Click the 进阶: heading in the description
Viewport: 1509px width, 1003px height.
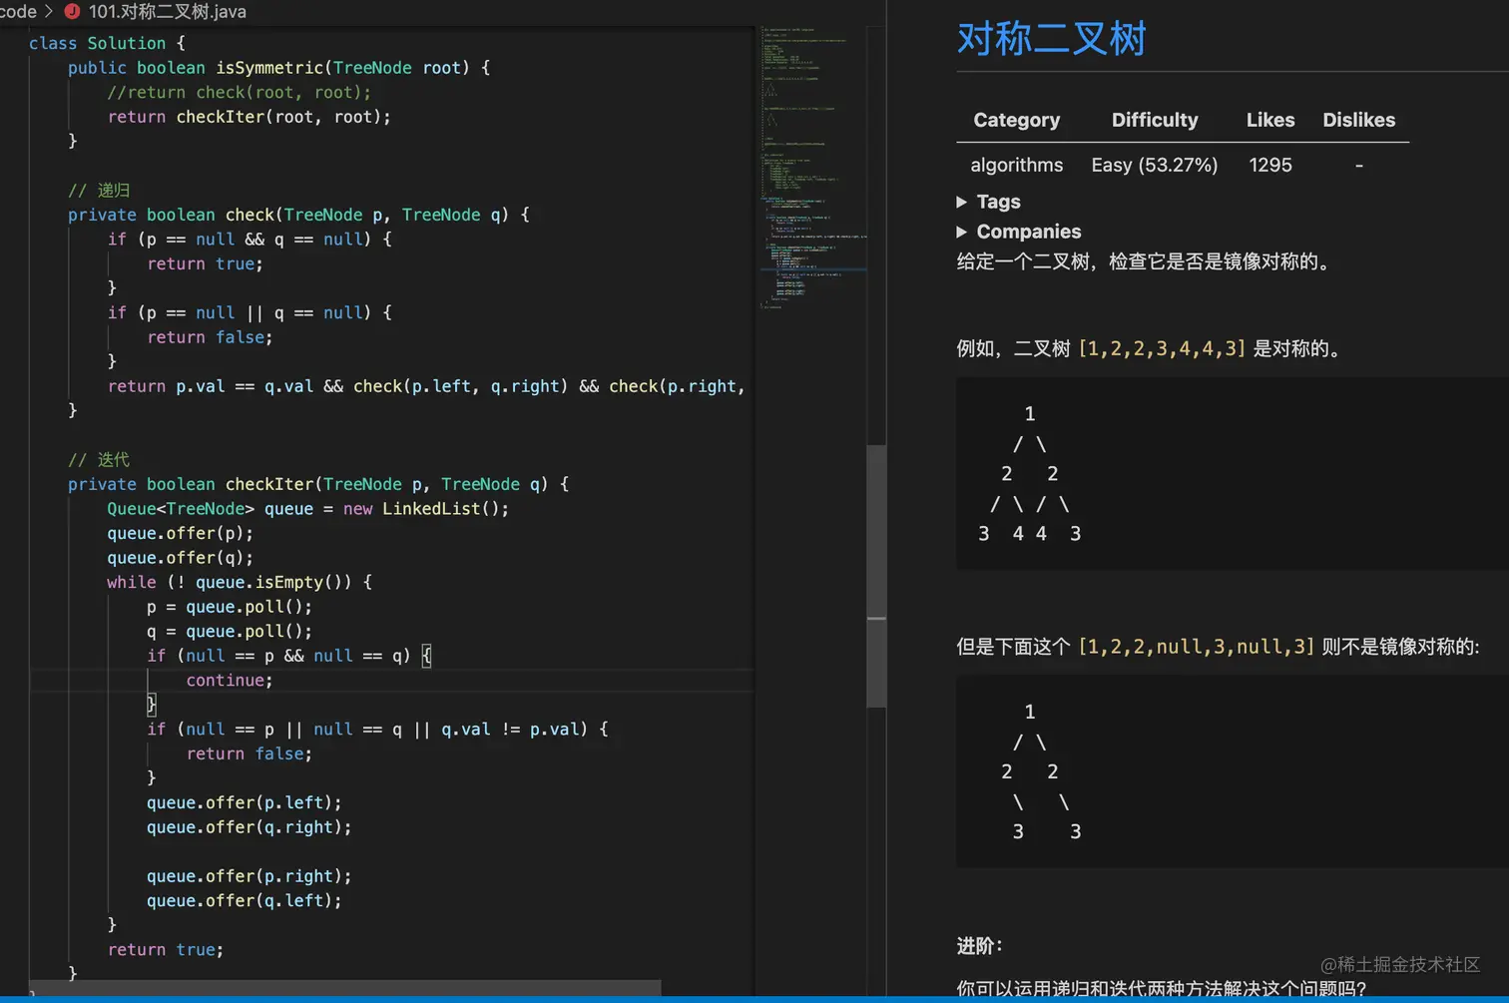coord(979,946)
